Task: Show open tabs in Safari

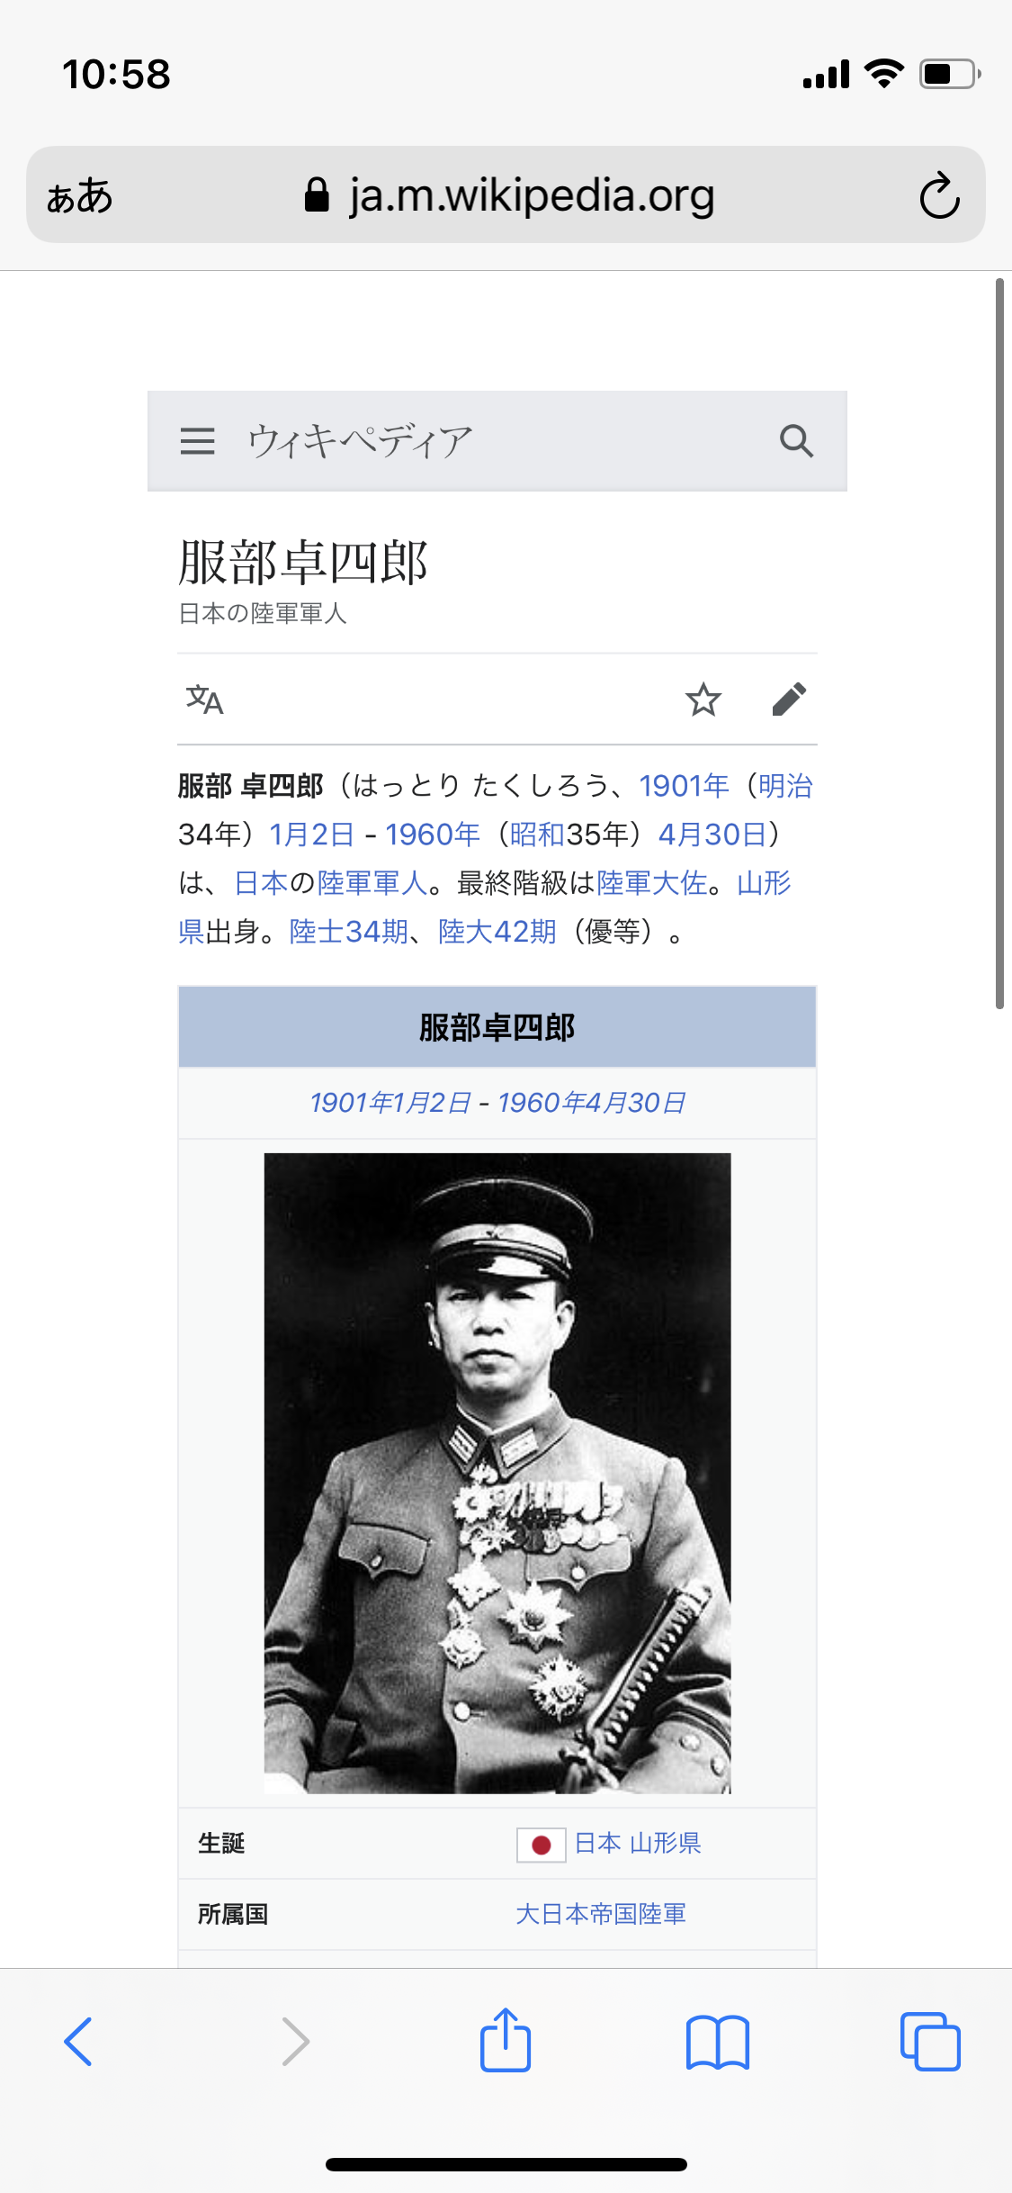Action: point(930,2041)
